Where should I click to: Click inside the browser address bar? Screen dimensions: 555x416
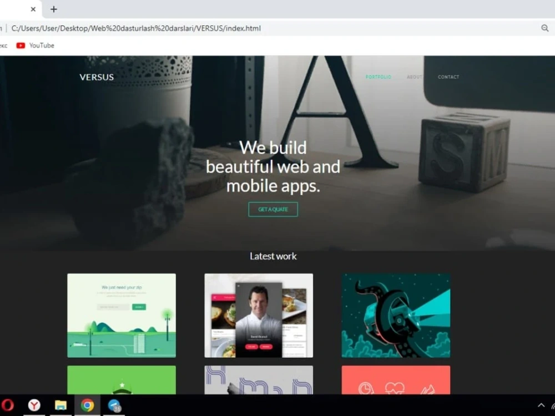tap(222, 28)
